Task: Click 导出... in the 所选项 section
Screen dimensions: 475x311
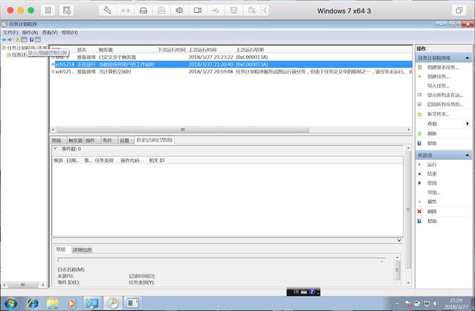Action: (434, 192)
